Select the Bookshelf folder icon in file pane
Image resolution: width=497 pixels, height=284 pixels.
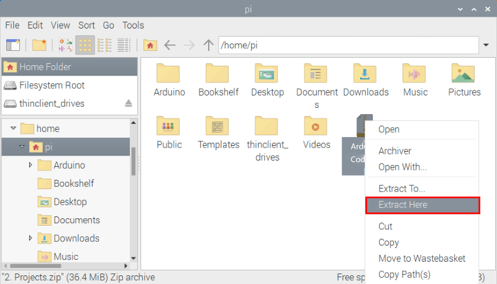click(x=217, y=73)
